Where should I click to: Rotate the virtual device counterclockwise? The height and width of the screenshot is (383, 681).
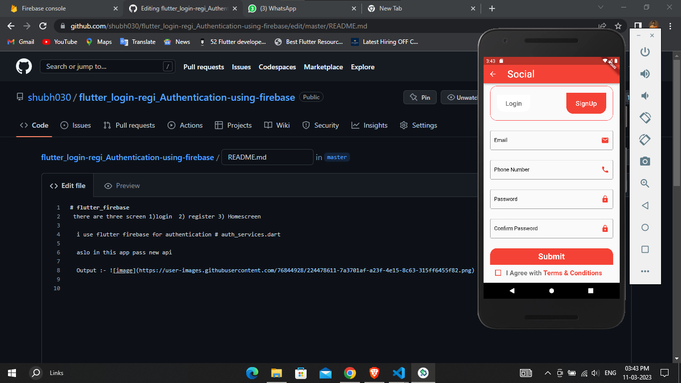tap(645, 118)
